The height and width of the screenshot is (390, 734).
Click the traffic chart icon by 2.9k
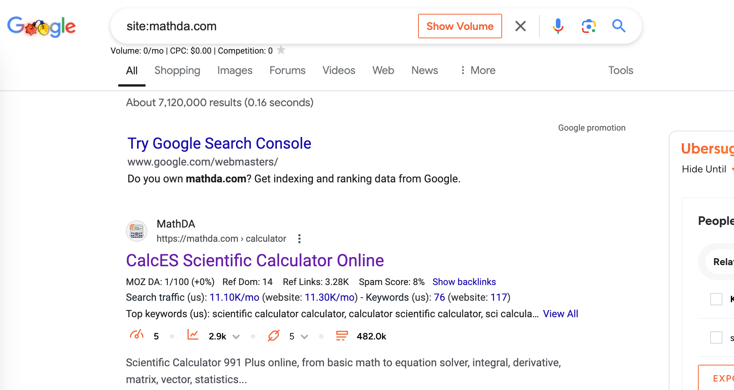tap(193, 335)
